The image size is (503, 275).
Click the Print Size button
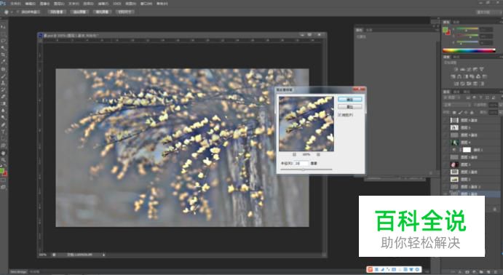[124, 12]
